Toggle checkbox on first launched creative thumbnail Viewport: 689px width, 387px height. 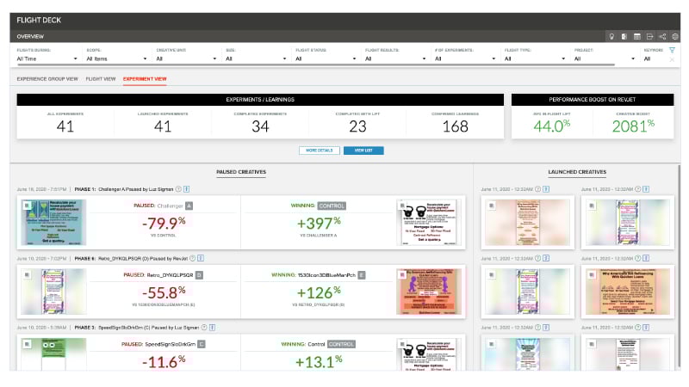[x=491, y=205]
